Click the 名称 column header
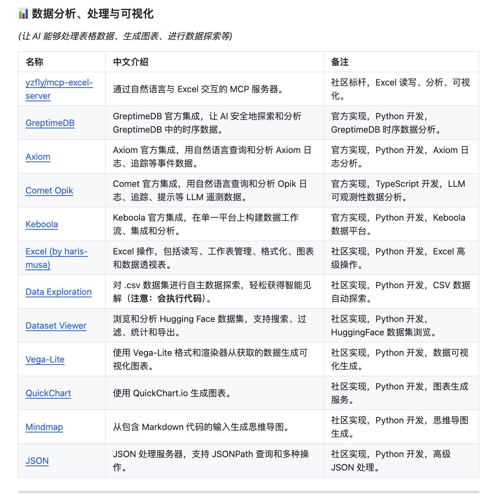This screenshot has height=498, width=490. [34, 62]
